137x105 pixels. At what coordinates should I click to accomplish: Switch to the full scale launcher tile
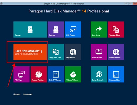click(30, 52)
